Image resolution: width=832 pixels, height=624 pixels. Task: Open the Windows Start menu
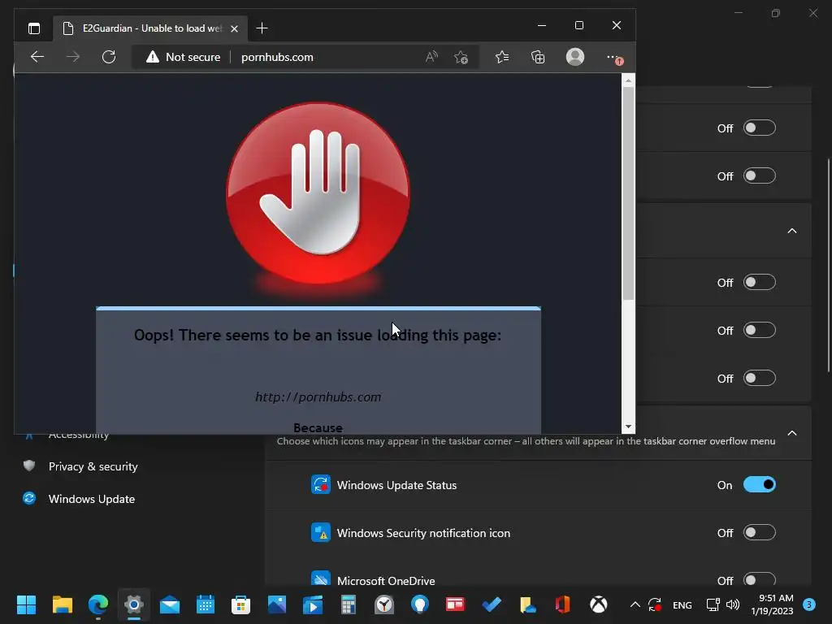[x=26, y=604]
